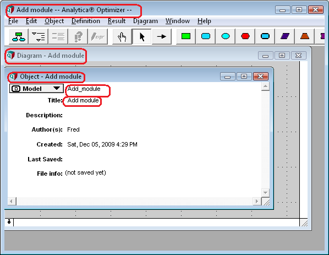Open the Result menu

tap(117, 21)
